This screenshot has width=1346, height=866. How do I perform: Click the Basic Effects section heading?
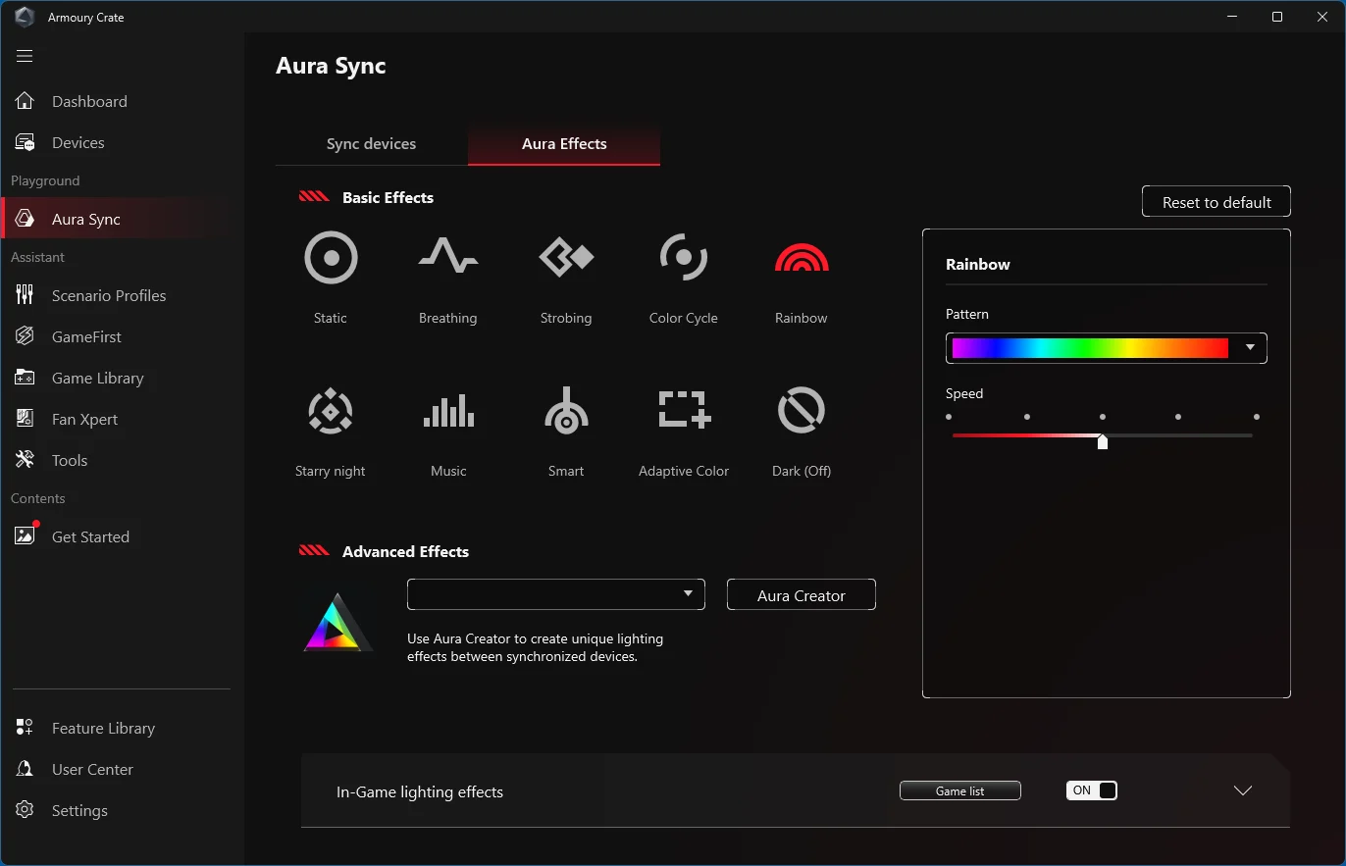388,197
